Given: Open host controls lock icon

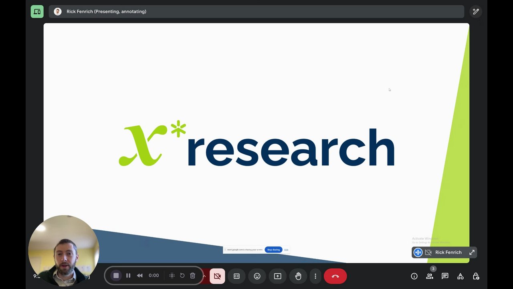Looking at the screenshot, I should pos(476,276).
